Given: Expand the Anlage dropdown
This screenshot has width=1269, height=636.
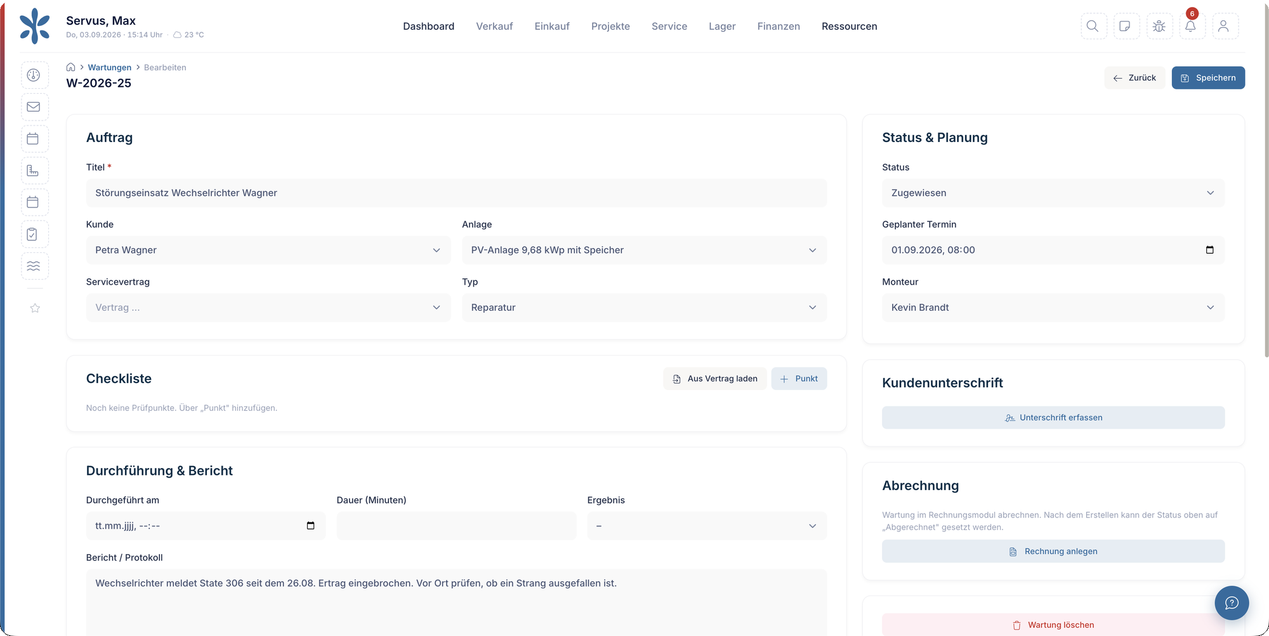Looking at the screenshot, I should click(644, 250).
